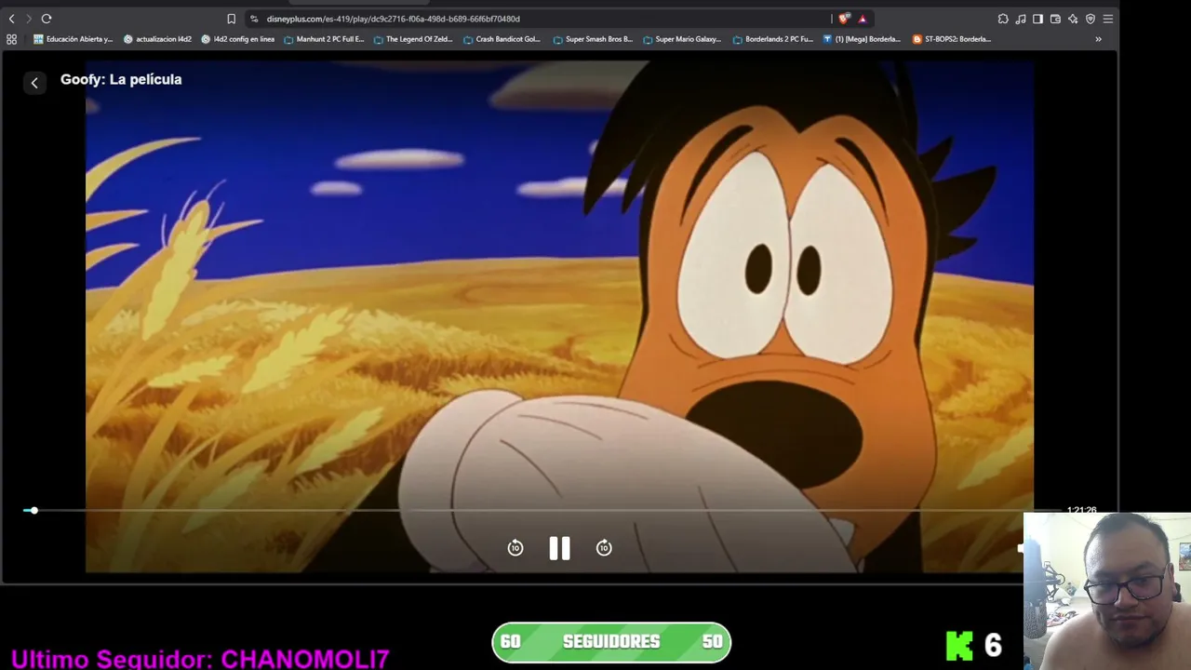1191x670 pixels.
Task: Open The Legend Of Zelda bookmark
Action: click(x=413, y=39)
